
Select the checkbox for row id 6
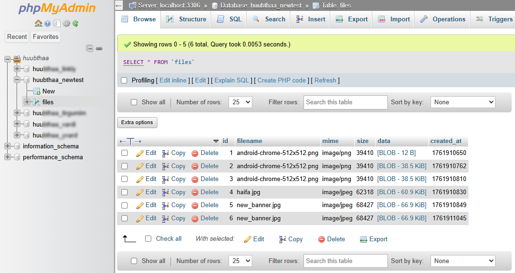point(124,218)
